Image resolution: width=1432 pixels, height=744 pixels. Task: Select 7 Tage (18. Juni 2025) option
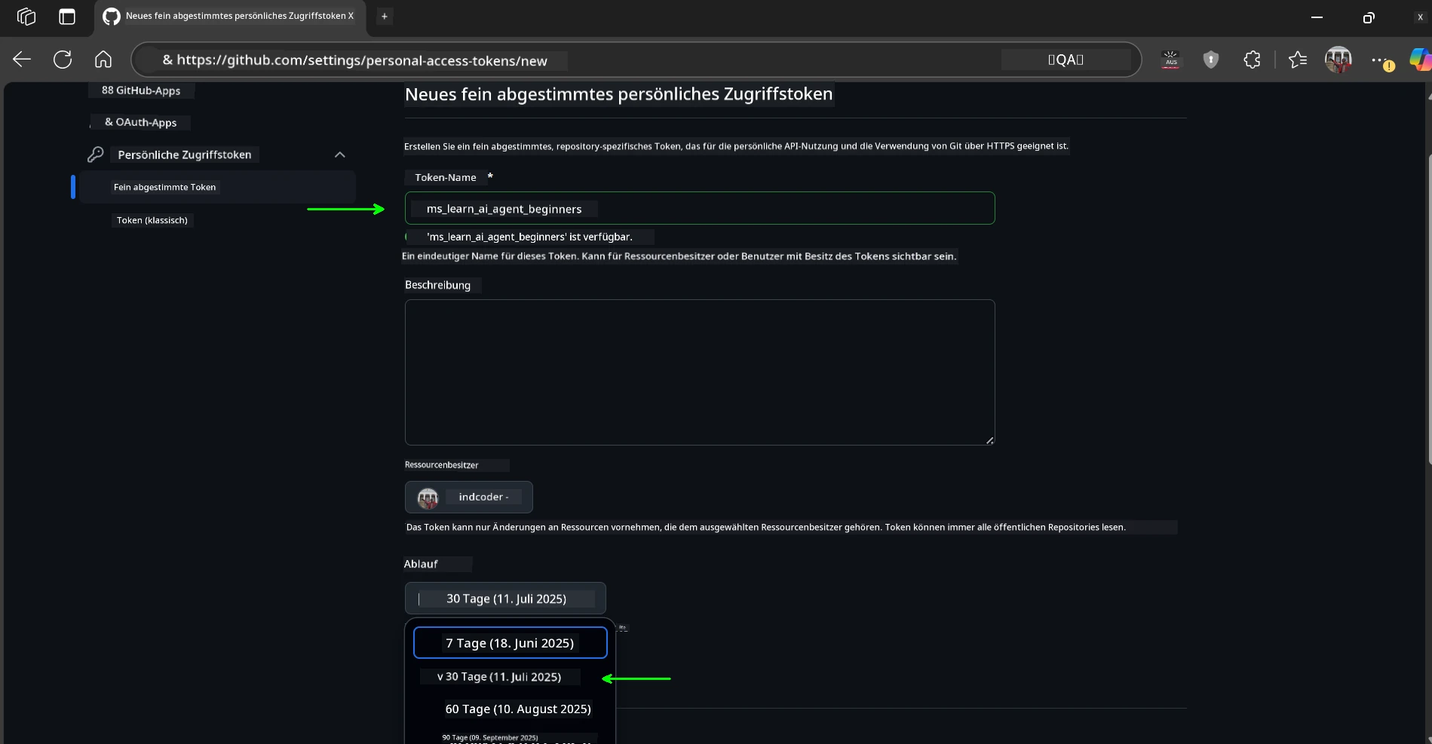pyautogui.click(x=510, y=643)
